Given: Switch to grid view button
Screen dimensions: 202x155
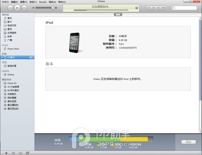Looking at the screenshot, I should pos(158,8).
